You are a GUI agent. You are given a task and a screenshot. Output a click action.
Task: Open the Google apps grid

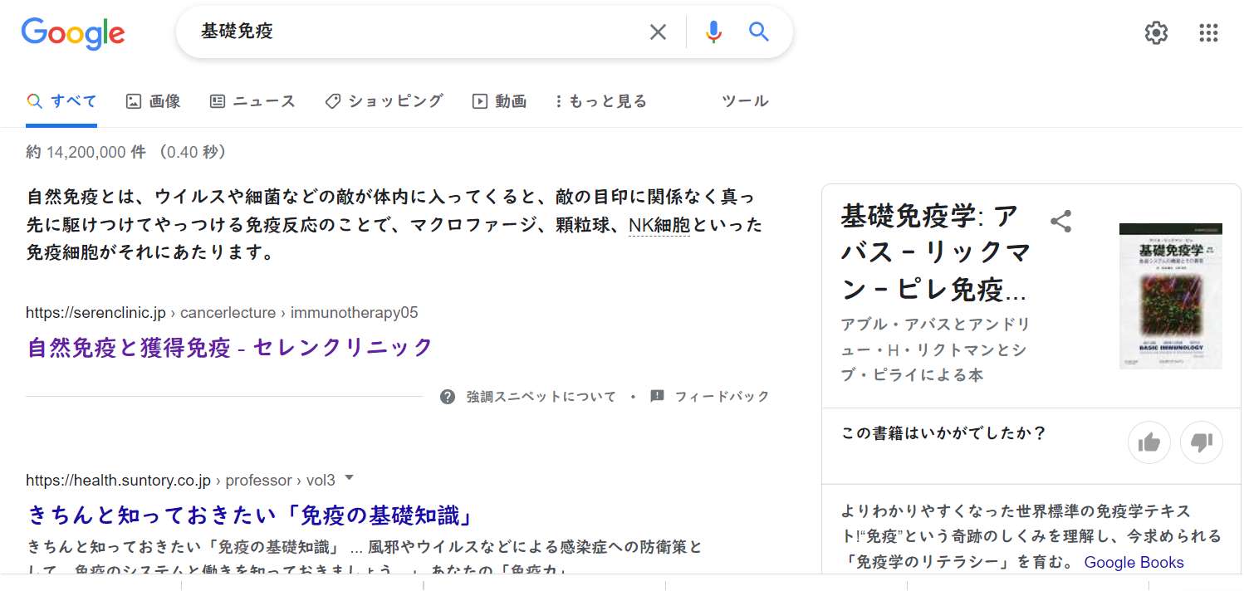click(1208, 33)
